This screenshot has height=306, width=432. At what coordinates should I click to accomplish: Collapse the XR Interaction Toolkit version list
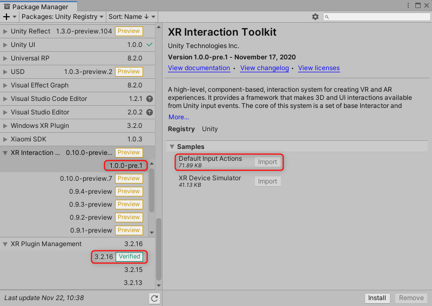click(5, 153)
